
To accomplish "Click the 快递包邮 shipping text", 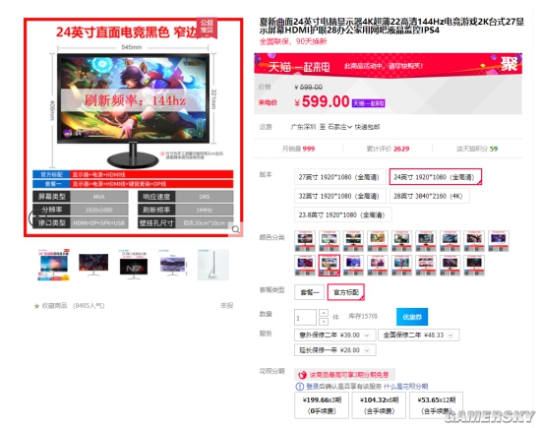I will point(367,127).
